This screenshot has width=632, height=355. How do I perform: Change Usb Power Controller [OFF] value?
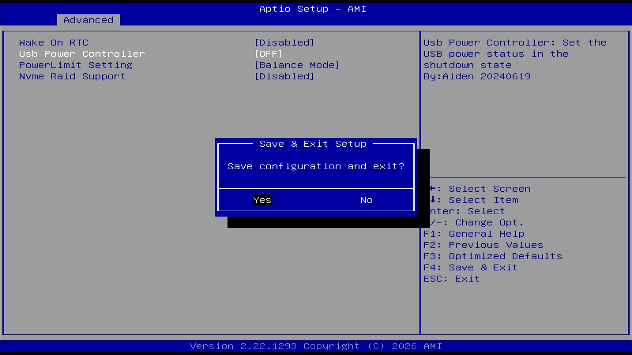[x=269, y=54]
